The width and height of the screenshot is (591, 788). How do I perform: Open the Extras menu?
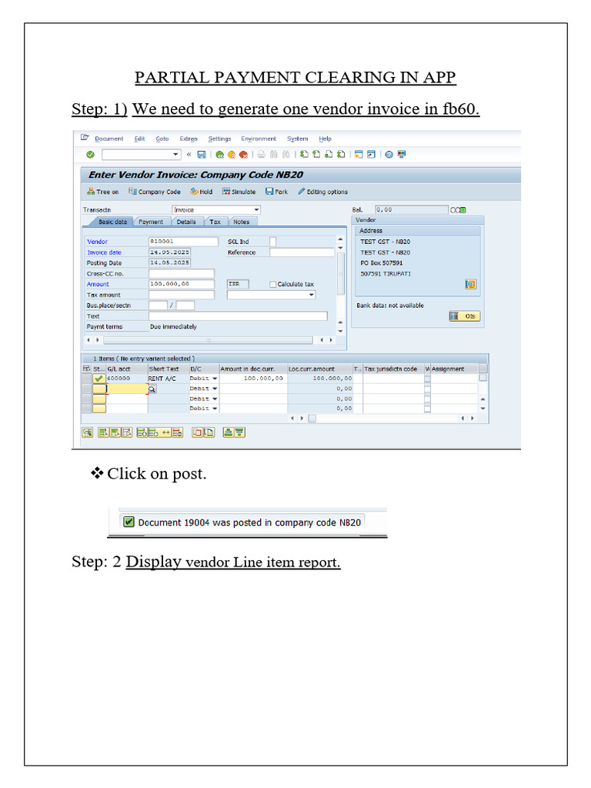tap(189, 139)
